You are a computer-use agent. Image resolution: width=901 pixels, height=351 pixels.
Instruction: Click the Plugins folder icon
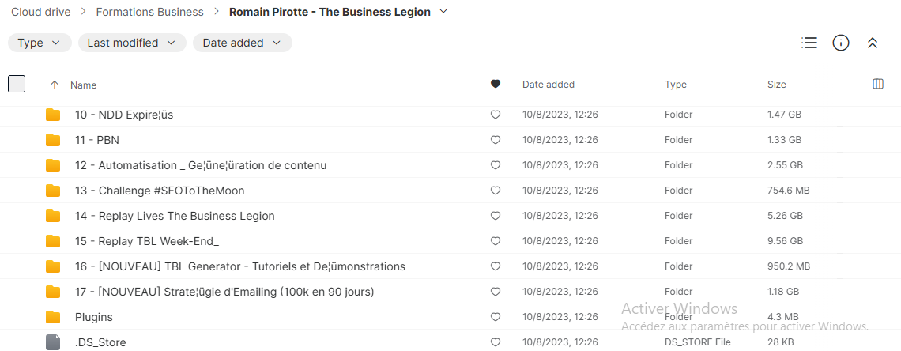[53, 317]
